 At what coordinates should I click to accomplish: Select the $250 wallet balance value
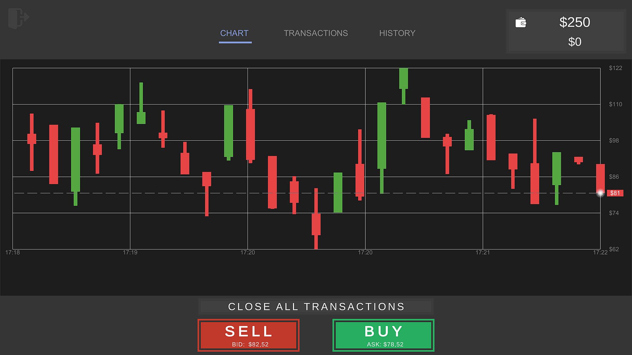click(x=575, y=22)
